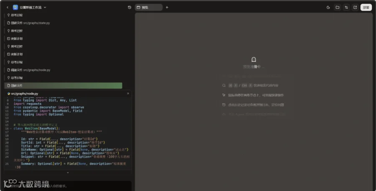Select the green highlighted 创建文件 step
This screenshot has width=376, height=191.
click(x=64, y=85)
